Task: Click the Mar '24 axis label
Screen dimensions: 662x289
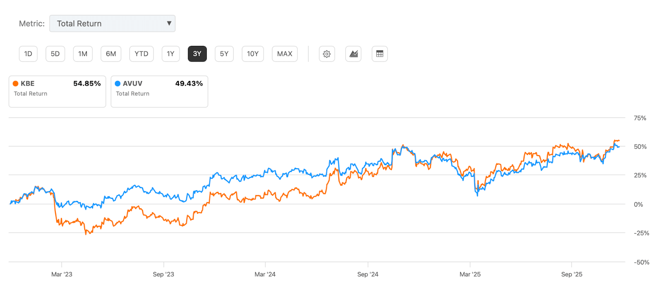Action: tap(265, 274)
